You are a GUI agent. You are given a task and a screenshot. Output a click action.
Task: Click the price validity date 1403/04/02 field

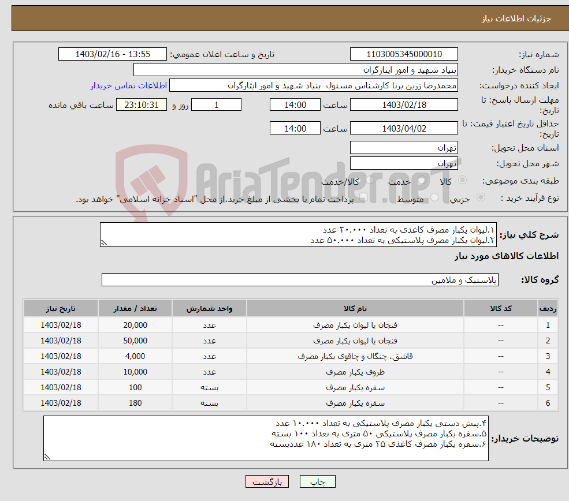[404, 128]
